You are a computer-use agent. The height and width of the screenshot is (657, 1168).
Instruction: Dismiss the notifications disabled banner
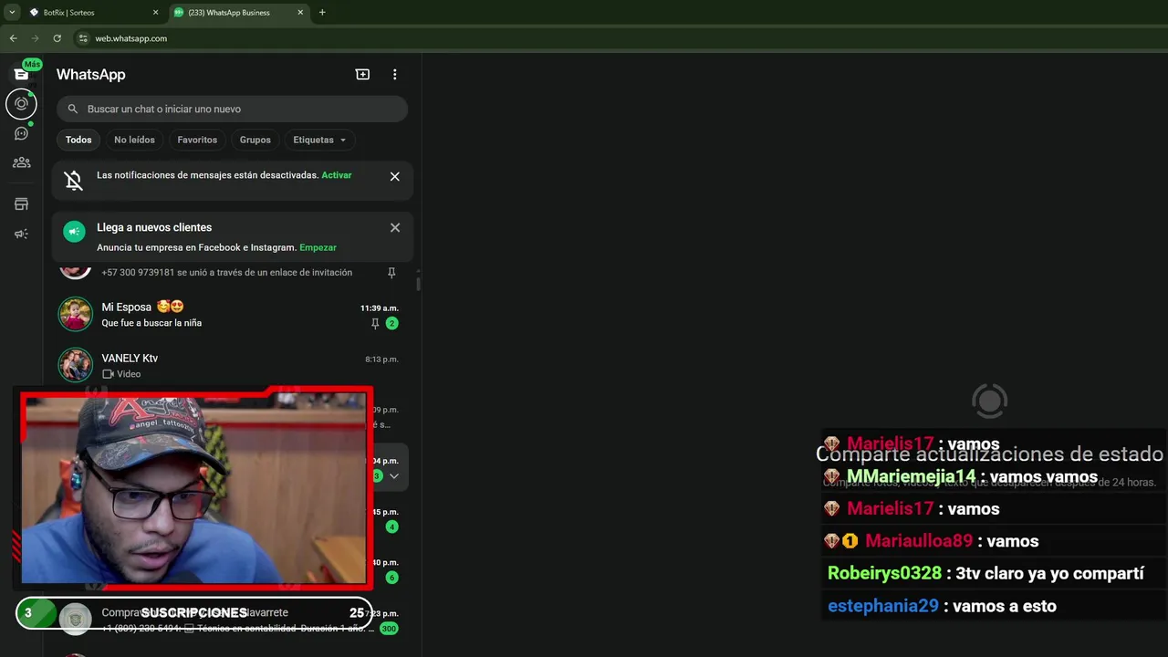pos(395,176)
